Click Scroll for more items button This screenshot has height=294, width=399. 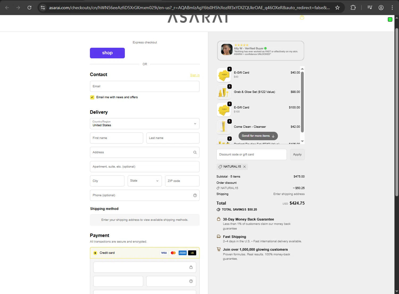point(258,136)
